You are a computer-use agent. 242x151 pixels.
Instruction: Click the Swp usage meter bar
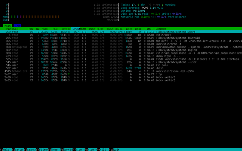pos(61,20)
